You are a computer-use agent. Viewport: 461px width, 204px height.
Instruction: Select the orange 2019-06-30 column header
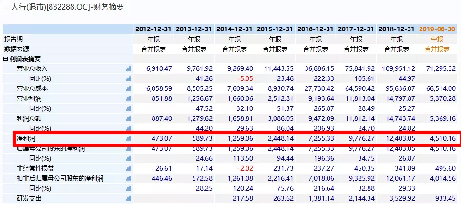(x=437, y=29)
